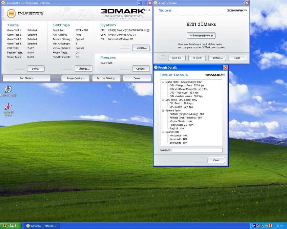Select CPU Test 2 result row
This screenshot has width=287, height=229.
click(181, 107)
